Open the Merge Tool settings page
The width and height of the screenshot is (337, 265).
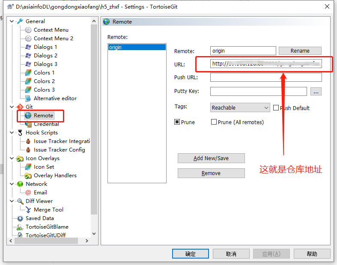[48, 210]
